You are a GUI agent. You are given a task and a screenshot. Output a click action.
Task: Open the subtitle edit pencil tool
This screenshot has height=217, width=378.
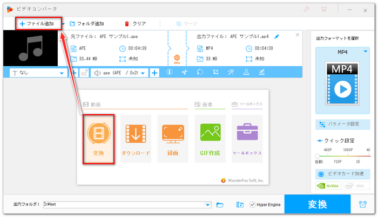[261, 72]
